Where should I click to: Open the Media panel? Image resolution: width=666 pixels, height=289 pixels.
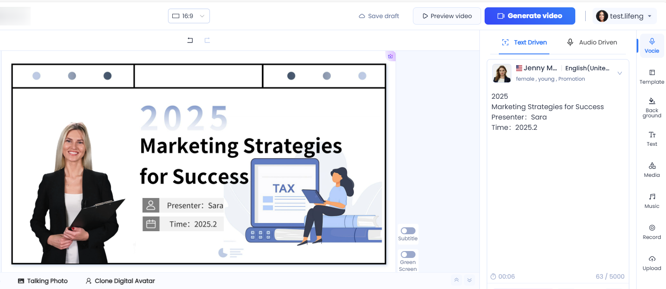652,170
